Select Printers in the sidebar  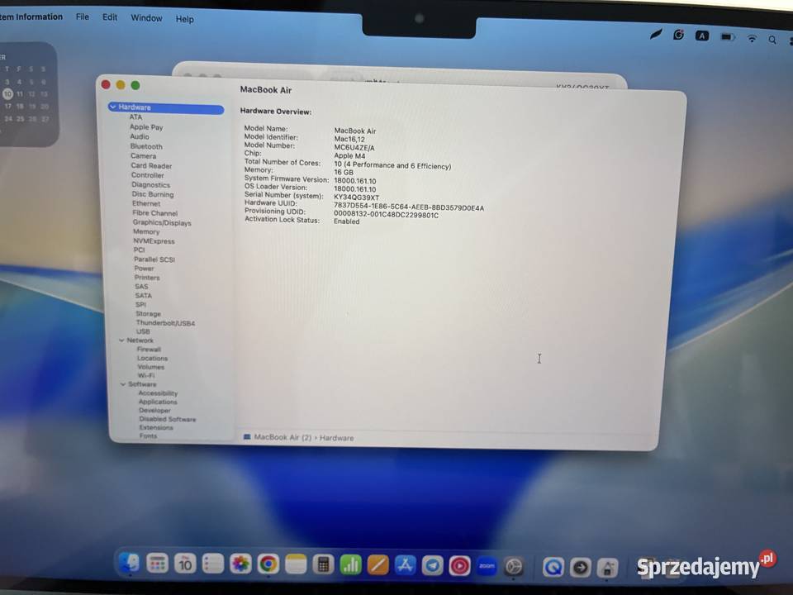coord(147,278)
